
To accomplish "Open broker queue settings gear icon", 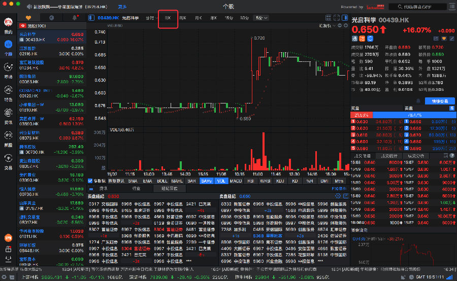I will [338, 196].
